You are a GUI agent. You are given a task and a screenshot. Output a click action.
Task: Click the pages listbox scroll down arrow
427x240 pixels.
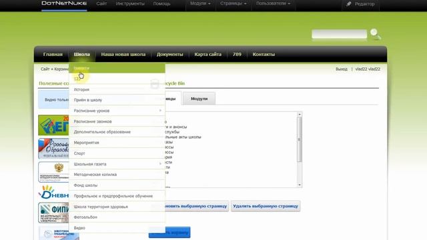pos(300,185)
